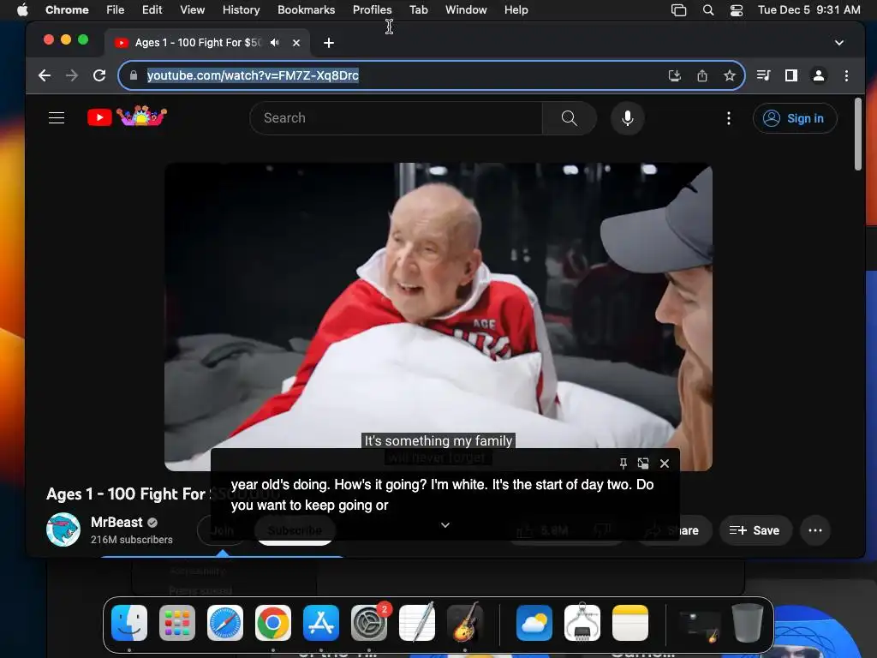
Task: Click the Stage Manager menu bar icon
Action: pos(678,9)
